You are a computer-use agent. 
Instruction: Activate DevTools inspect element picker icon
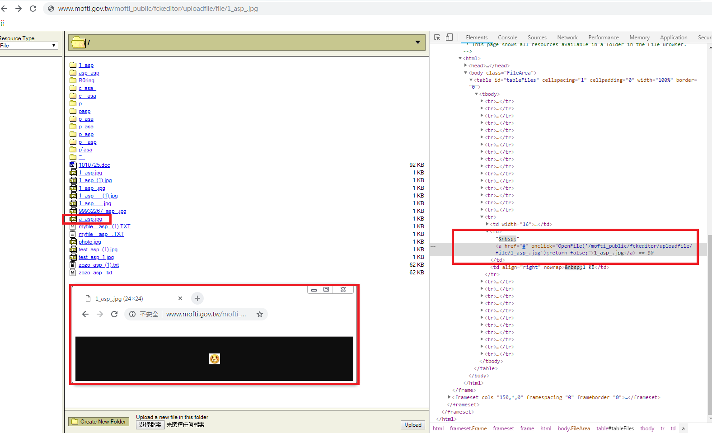(437, 38)
